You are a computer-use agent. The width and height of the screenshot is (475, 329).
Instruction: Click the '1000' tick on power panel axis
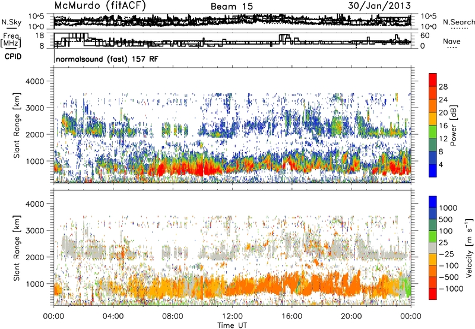35,161
